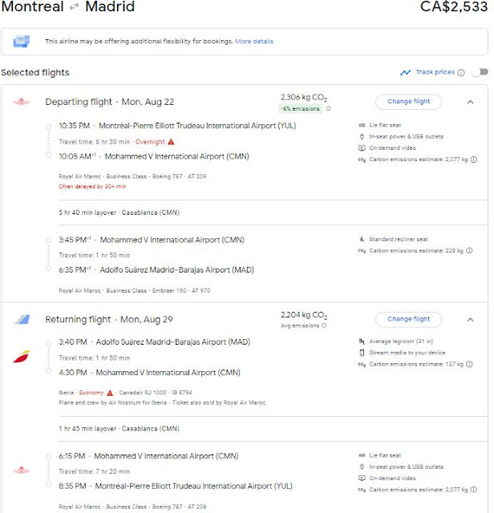Toggle the Track prices switch
494x513 pixels.
coord(480,72)
